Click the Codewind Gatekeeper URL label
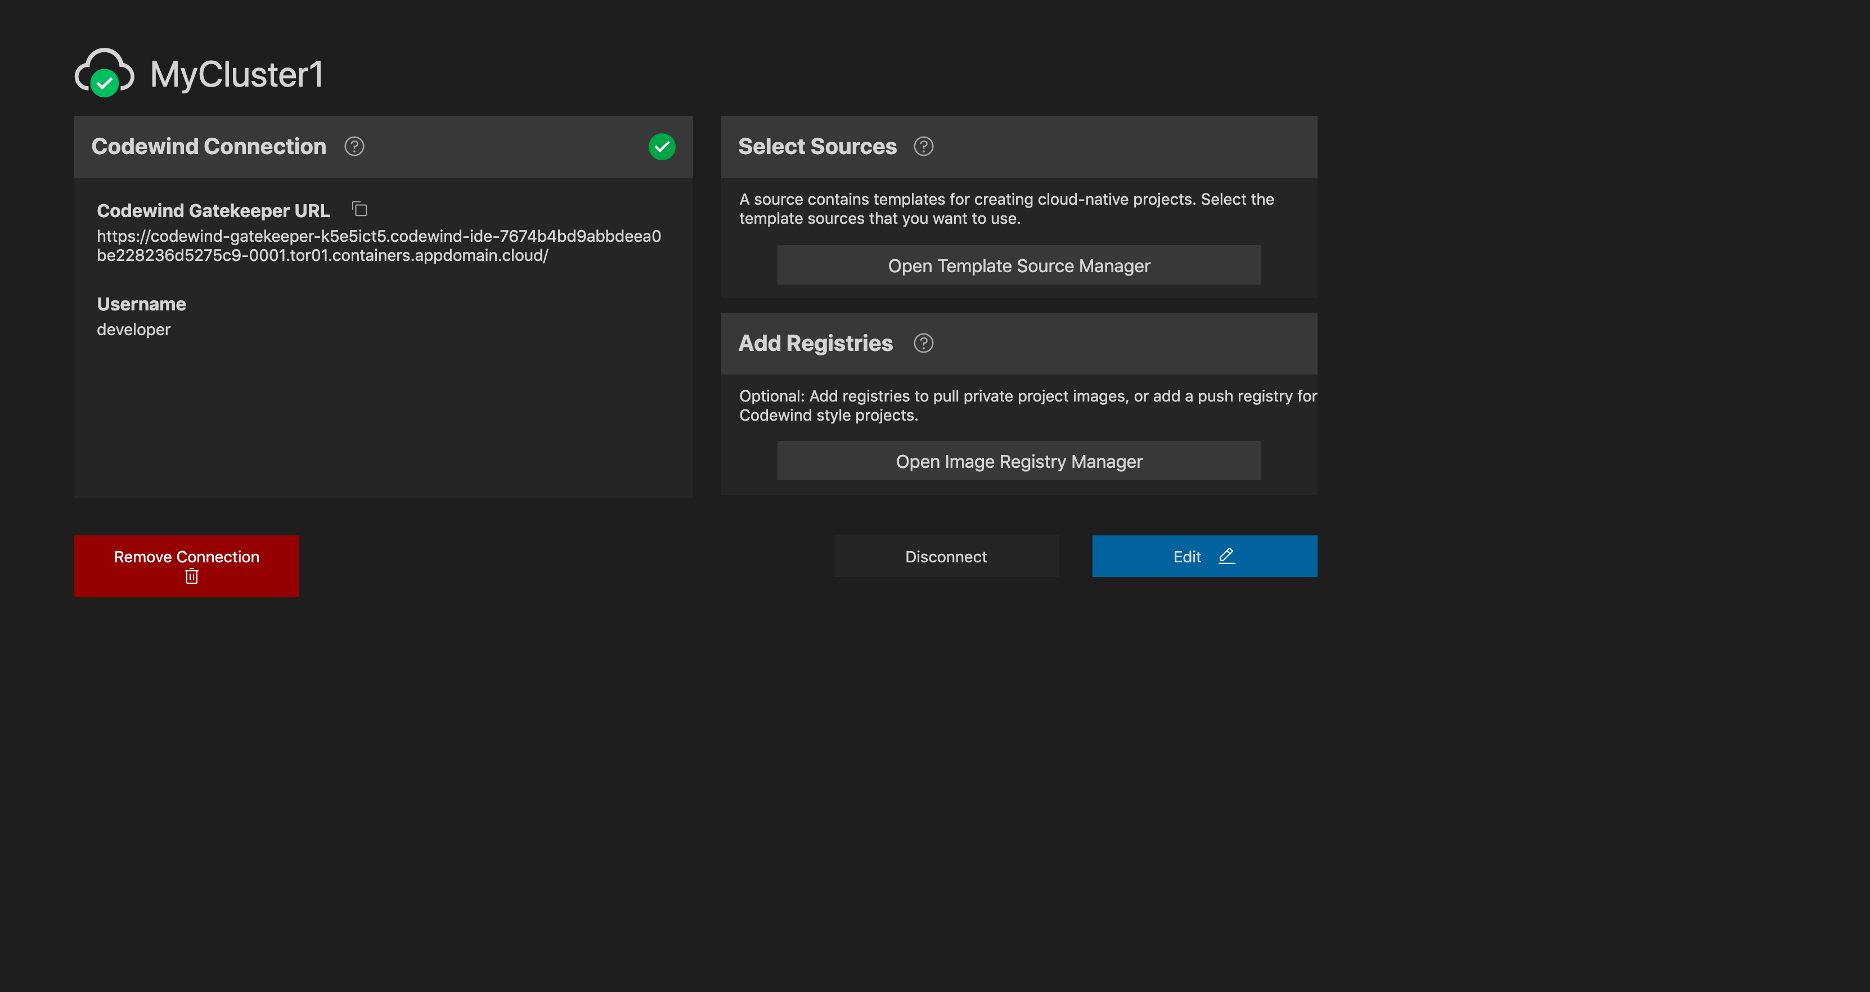Image resolution: width=1870 pixels, height=992 pixels. [213, 210]
